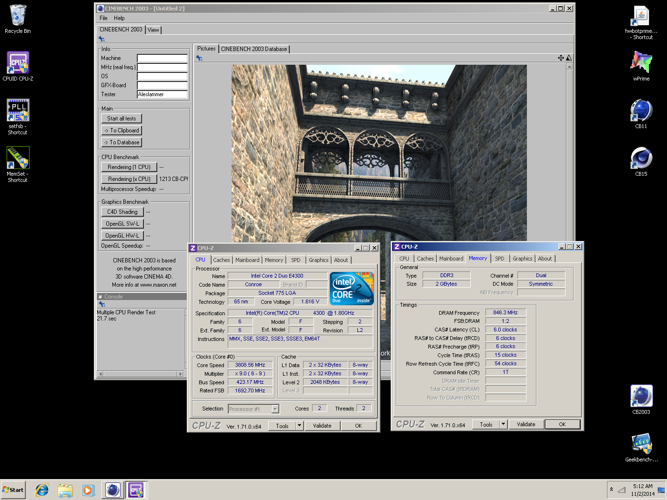Open Windows Explorer folder on taskbar
667x500 pixels.
pos(65,490)
